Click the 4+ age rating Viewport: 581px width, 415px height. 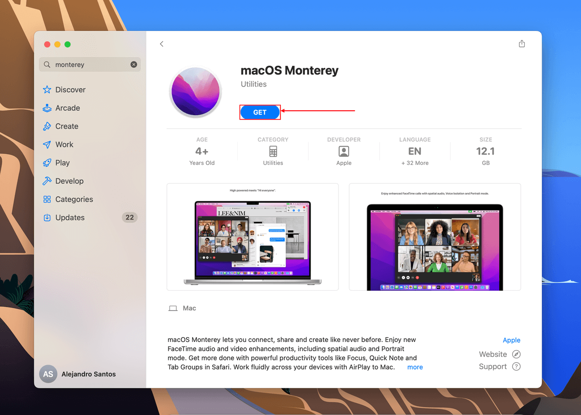tap(202, 151)
